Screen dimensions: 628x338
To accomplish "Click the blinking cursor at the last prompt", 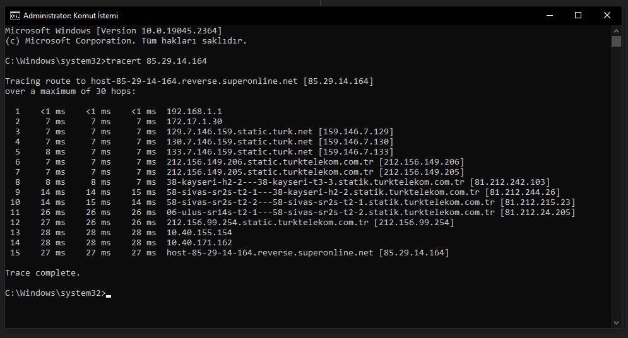I will click(109, 296).
